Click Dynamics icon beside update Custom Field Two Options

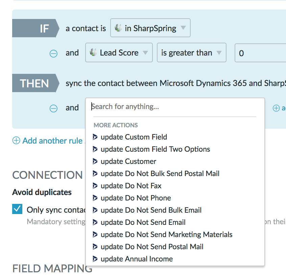pyautogui.click(x=95, y=149)
